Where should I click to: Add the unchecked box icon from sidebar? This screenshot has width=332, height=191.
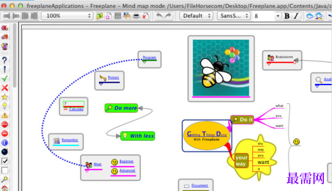pos(5,170)
